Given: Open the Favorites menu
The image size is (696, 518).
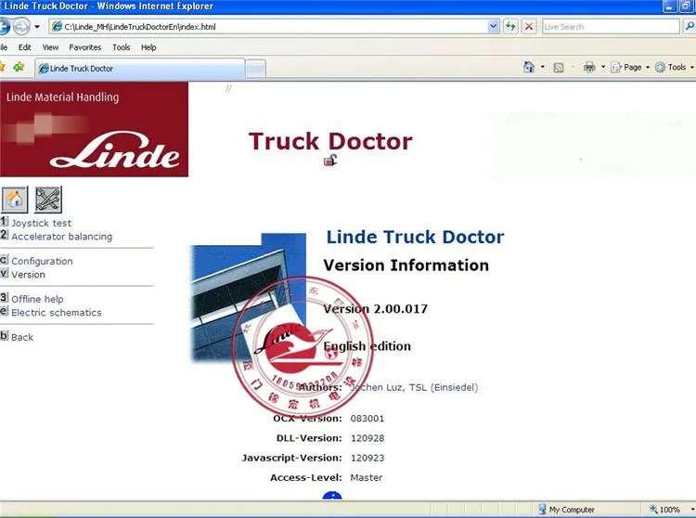Looking at the screenshot, I should tap(85, 47).
